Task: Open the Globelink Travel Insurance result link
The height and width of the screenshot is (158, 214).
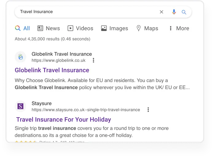Action: (x=52, y=70)
